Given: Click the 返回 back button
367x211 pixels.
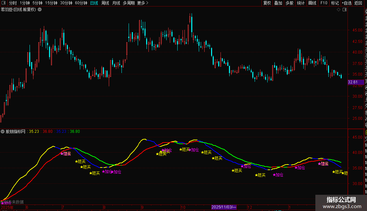Looking at the screenshot, I should coord(358,3).
